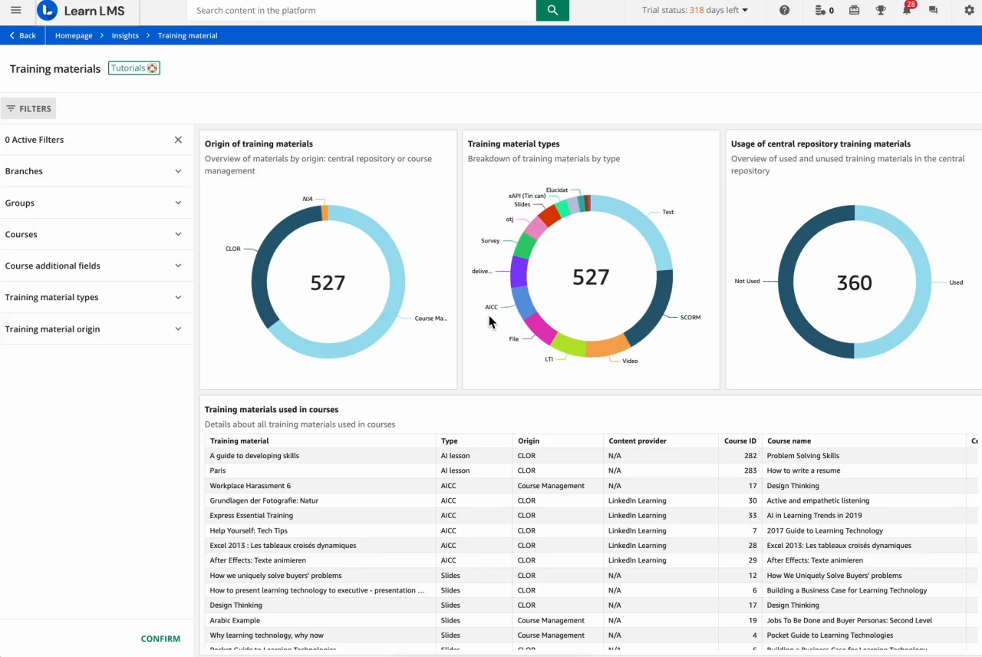Open the help question mark icon
The width and height of the screenshot is (982, 657).
[x=784, y=11]
